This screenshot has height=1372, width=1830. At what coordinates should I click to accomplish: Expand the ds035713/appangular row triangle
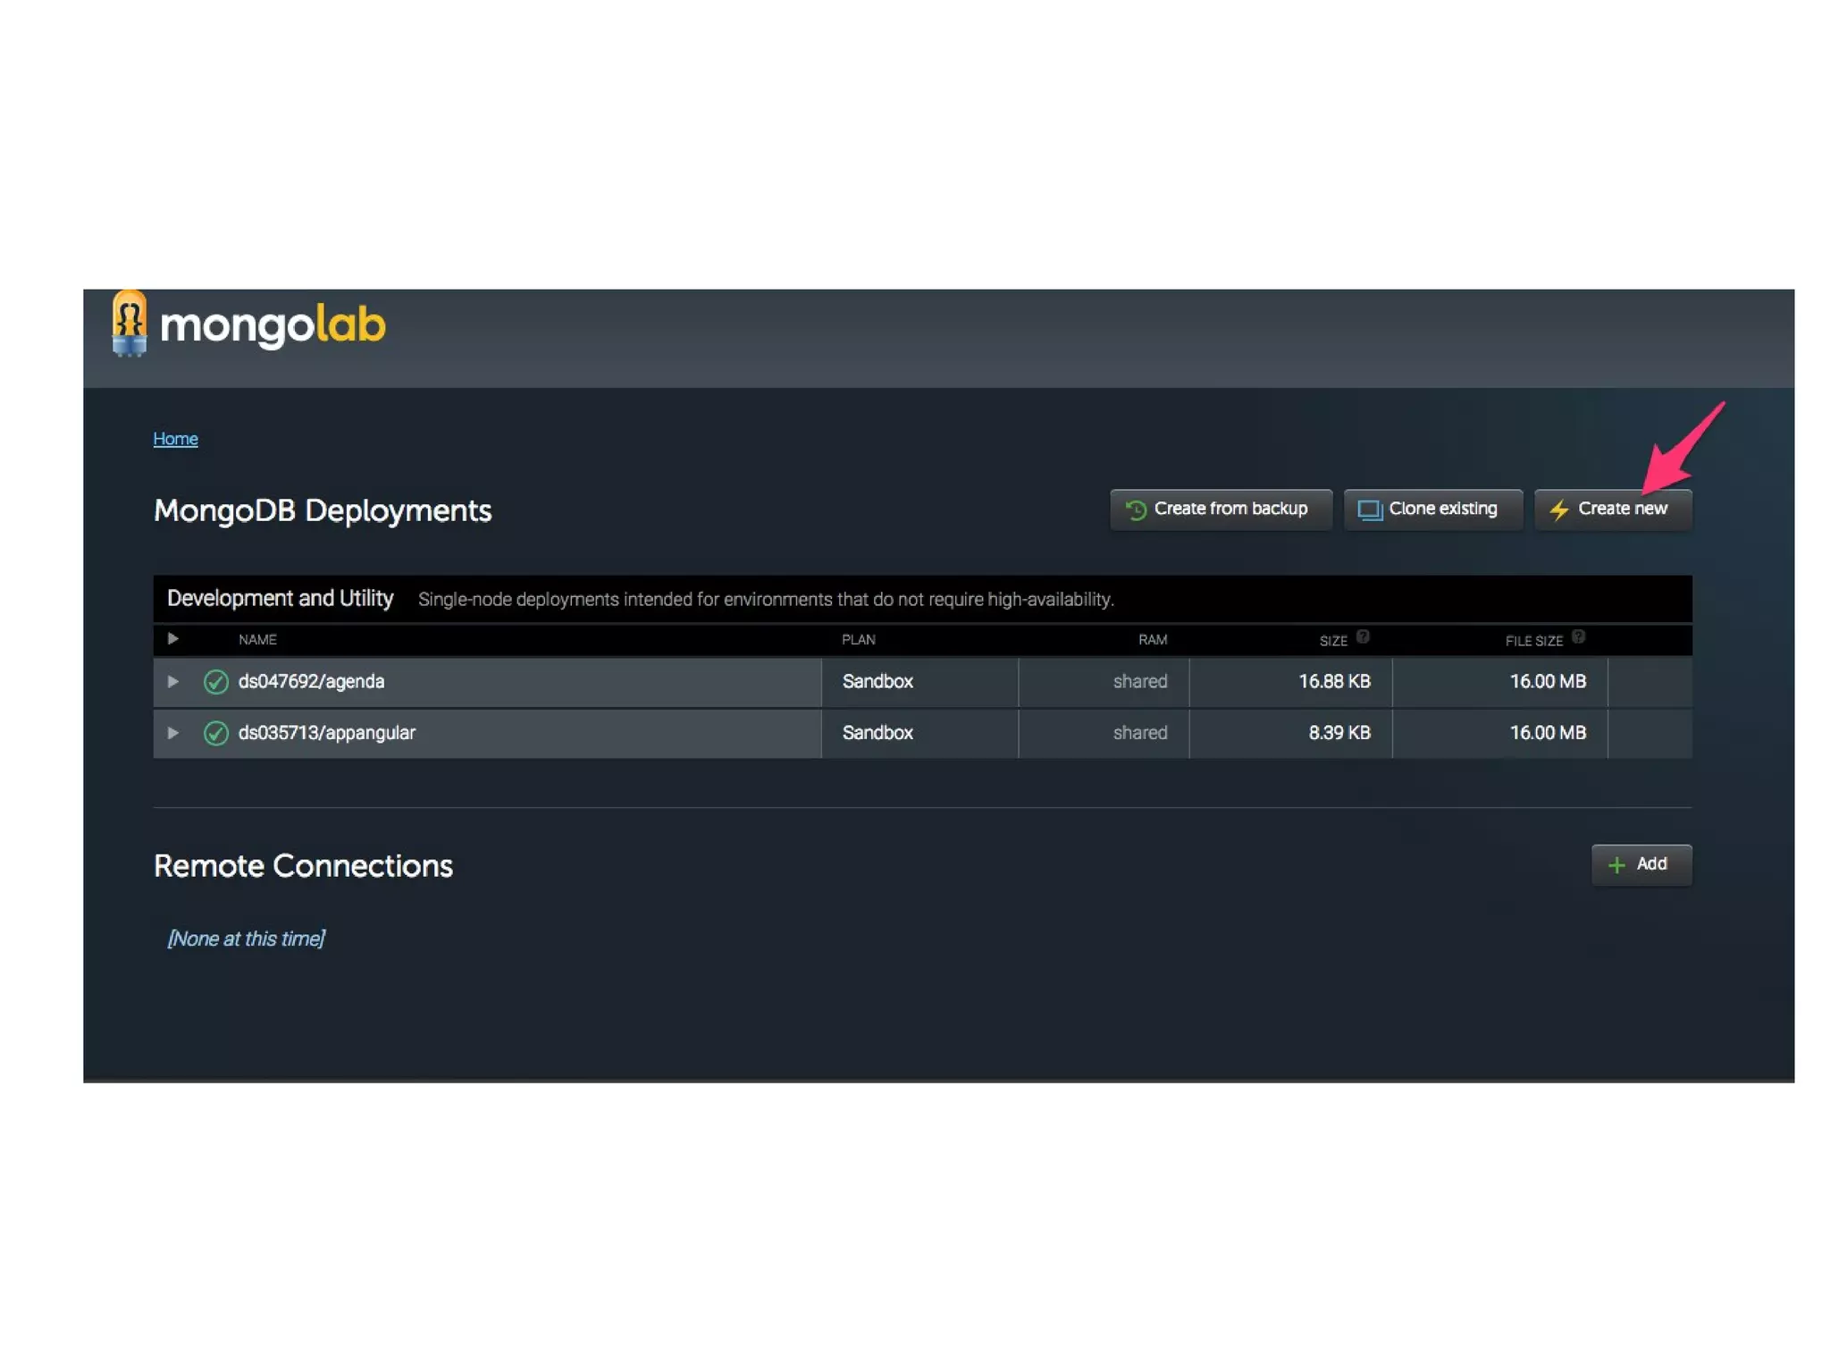tap(173, 733)
